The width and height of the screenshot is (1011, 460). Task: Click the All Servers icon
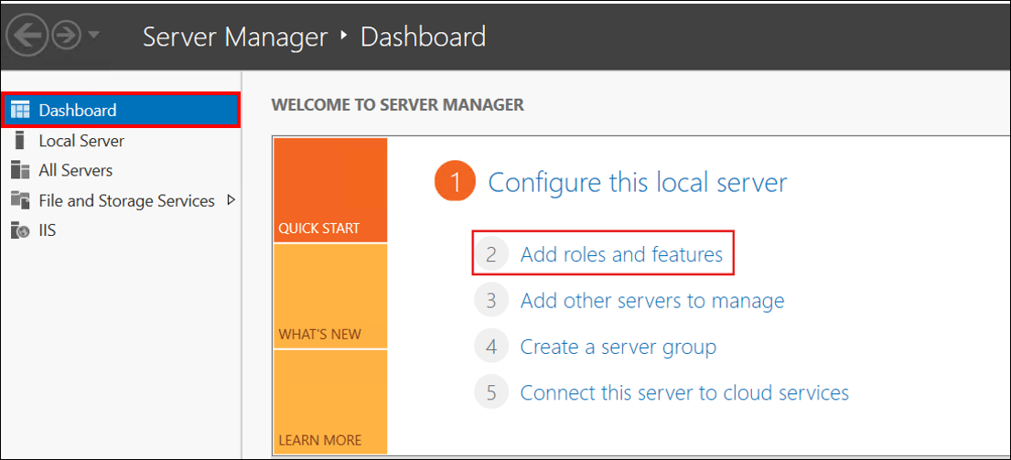coord(21,171)
